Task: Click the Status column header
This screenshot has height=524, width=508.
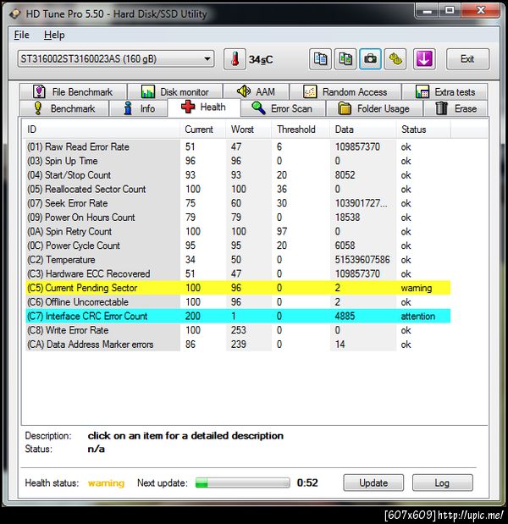Action: [423, 130]
